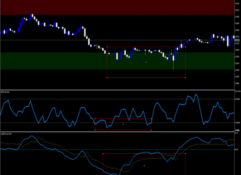Screen dimensions: 241x175
Task: Select top-right handle of the oscillator rectangle
Action: pos(151,119)
